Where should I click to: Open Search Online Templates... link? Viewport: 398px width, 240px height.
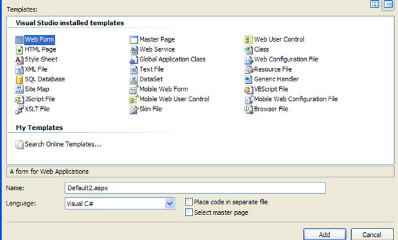point(63,144)
